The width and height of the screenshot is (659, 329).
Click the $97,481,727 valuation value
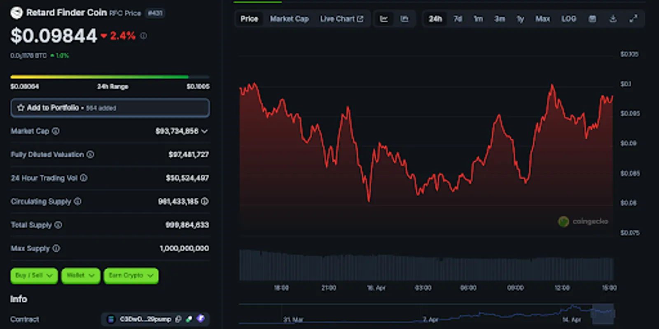coord(189,155)
